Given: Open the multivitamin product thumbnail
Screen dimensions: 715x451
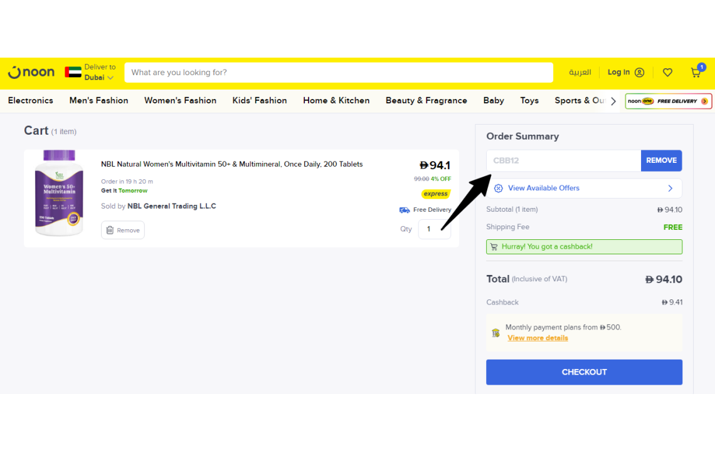Looking at the screenshot, I should pos(60,193).
